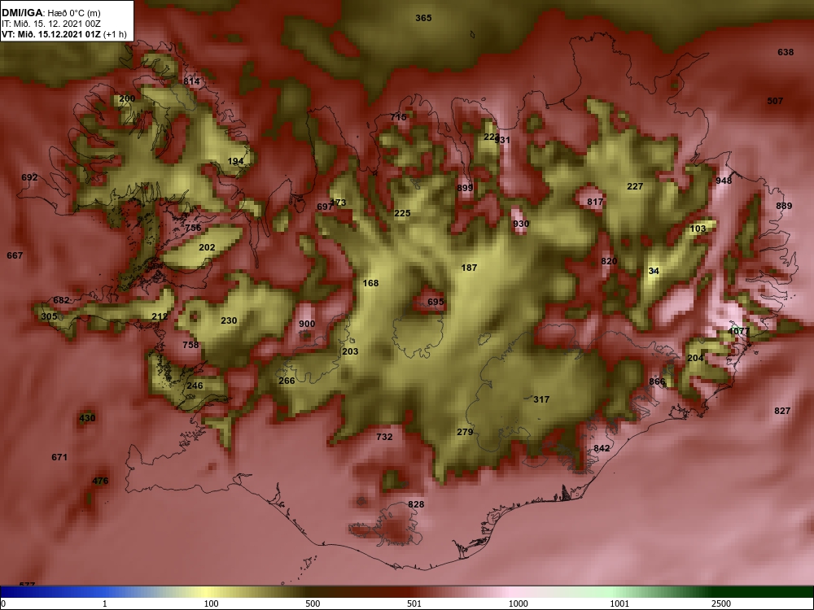The width and height of the screenshot is (814, 610).
Task: Click the map value 230
Action: point(229,320)
